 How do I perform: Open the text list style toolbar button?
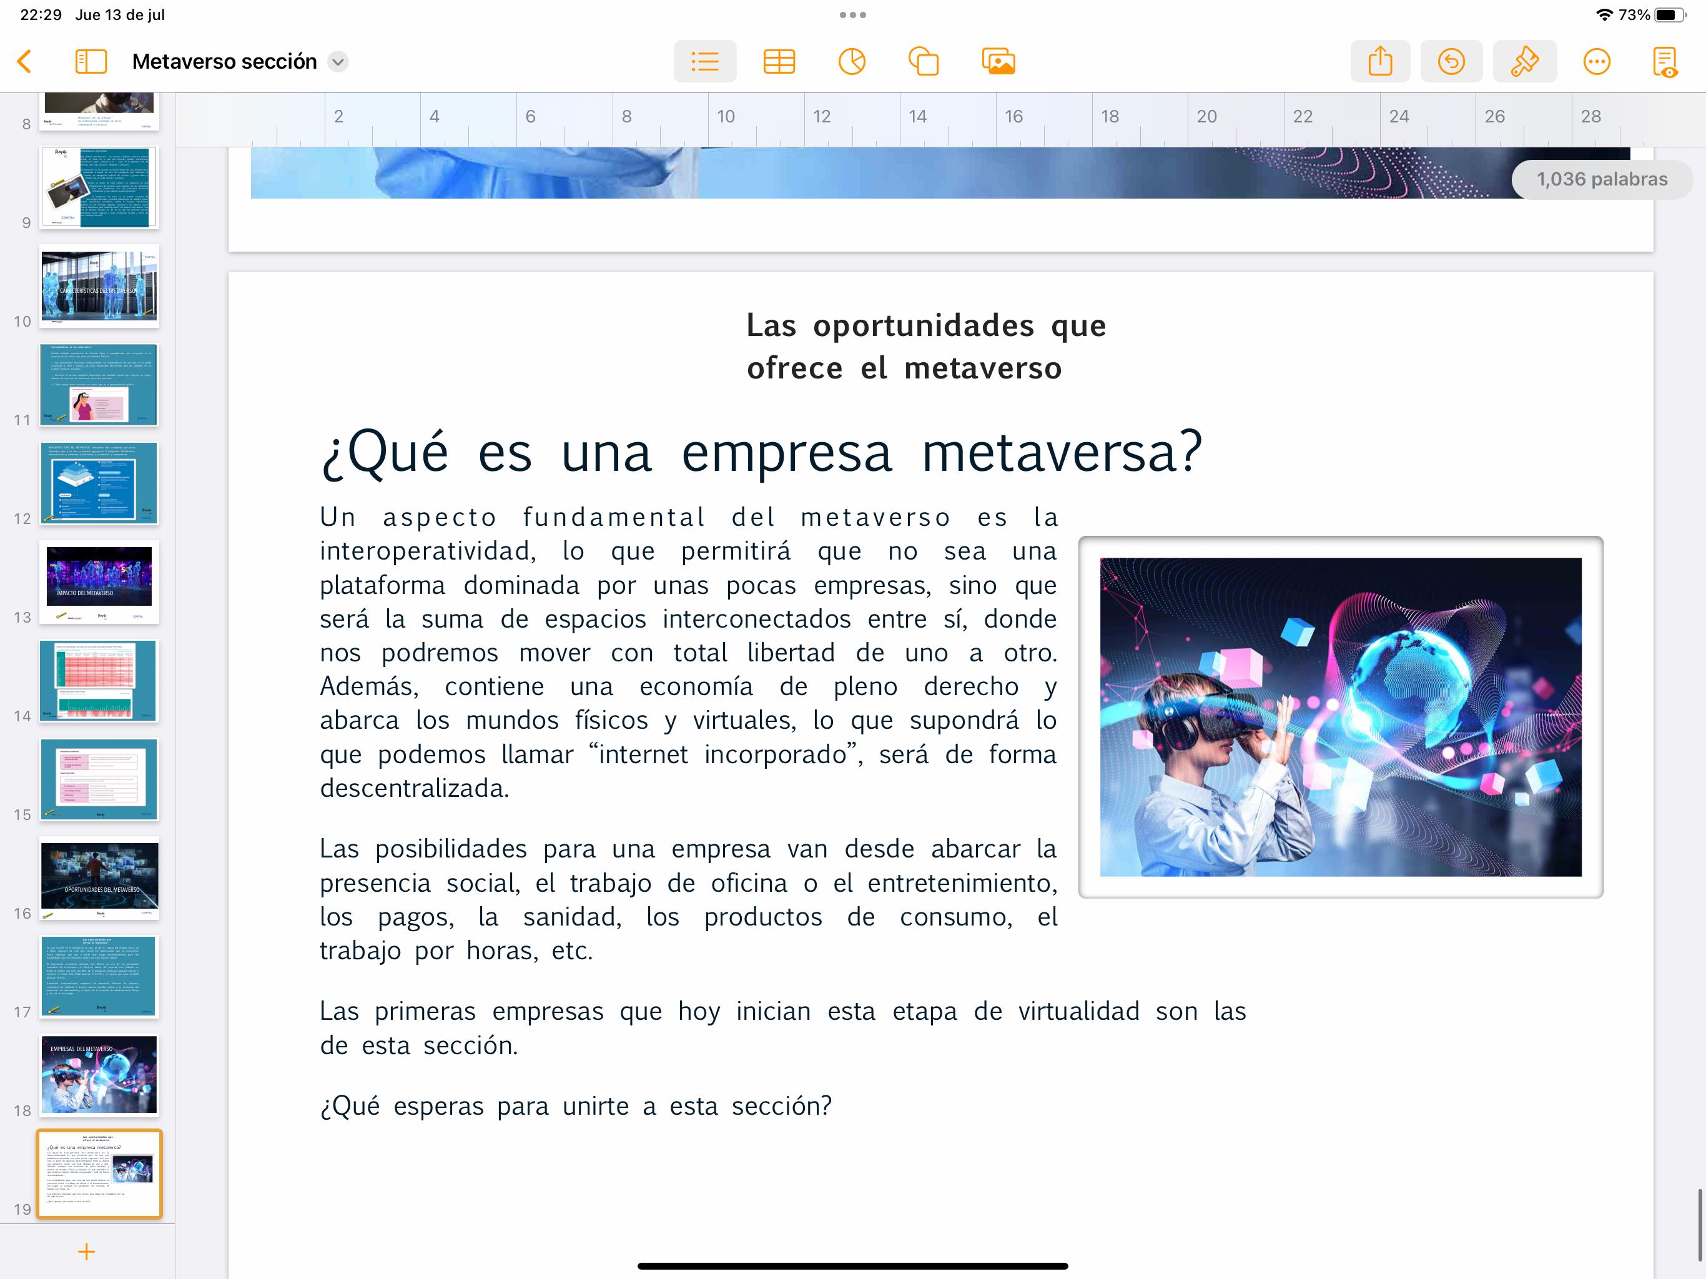tap(704, 62)
